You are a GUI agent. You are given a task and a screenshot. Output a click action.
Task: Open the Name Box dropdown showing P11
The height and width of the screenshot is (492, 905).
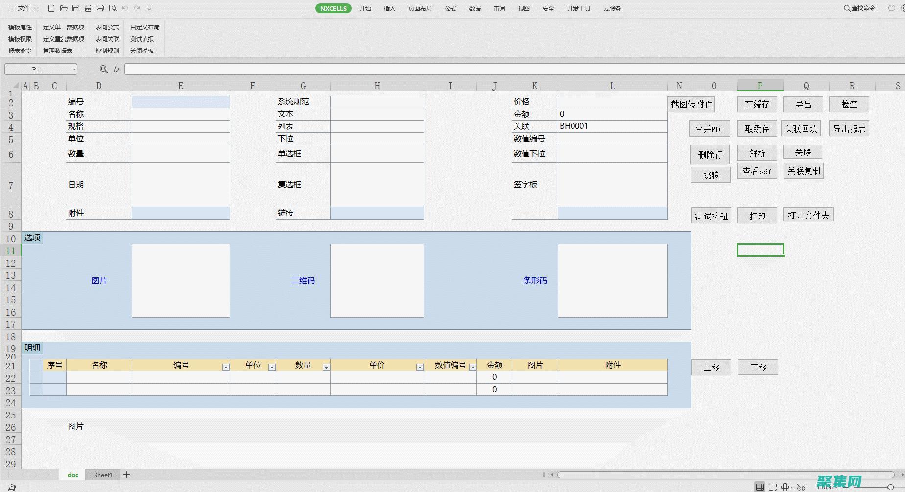coord(74,70)
